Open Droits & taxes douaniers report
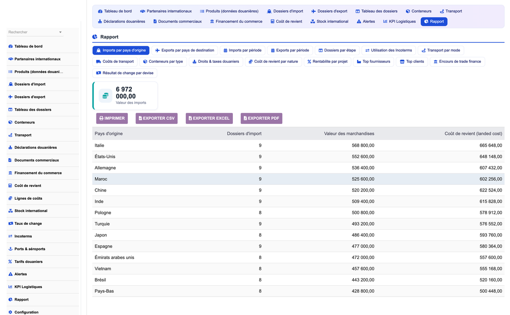Viewport: 510px width, 315px height. tap(216, 61)
